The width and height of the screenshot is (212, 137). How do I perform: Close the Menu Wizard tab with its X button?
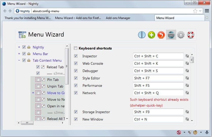click(x=207, y=18)
